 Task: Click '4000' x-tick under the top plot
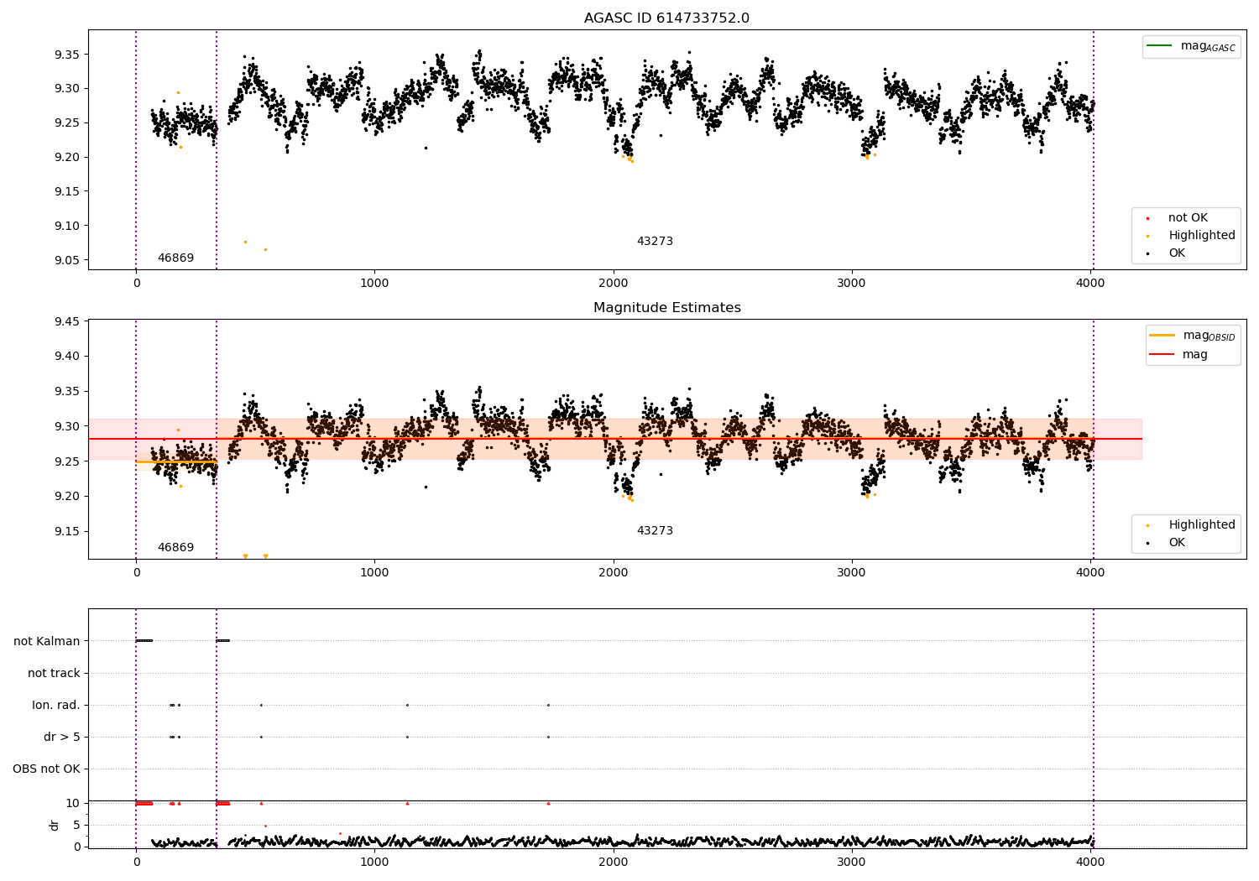pos(1090,284)
